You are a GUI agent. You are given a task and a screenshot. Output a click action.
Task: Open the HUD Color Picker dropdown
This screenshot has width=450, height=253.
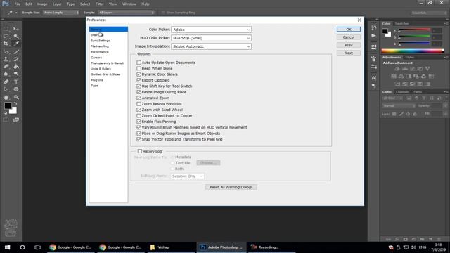[x=211, y=38]
